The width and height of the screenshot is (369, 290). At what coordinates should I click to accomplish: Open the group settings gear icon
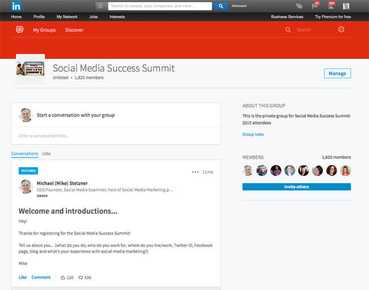[x=341, y=30]
